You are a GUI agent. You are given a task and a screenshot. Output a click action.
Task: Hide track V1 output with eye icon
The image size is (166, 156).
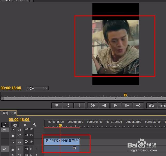(x=31, y=142)
